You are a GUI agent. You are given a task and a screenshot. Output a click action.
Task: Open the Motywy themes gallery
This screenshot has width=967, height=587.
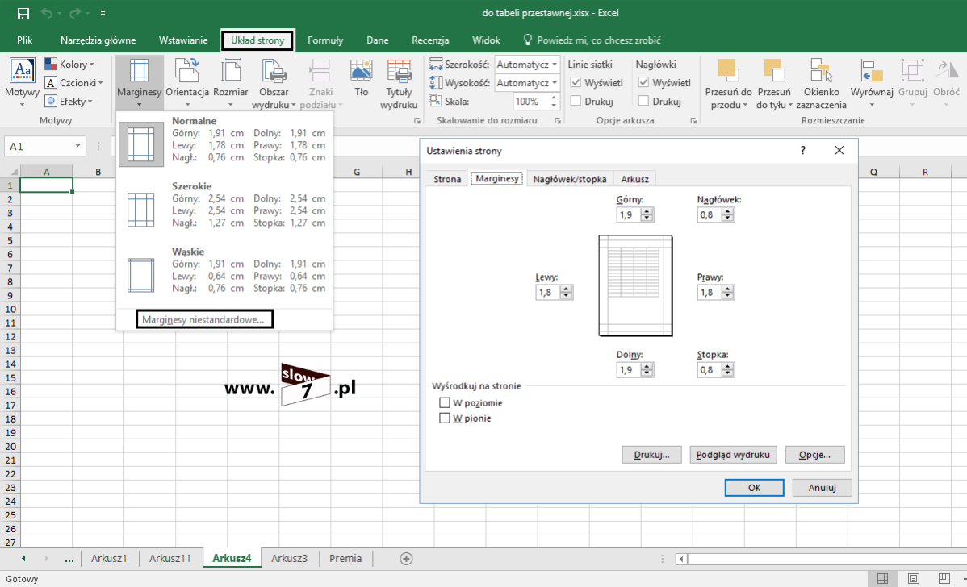[23, 82]
